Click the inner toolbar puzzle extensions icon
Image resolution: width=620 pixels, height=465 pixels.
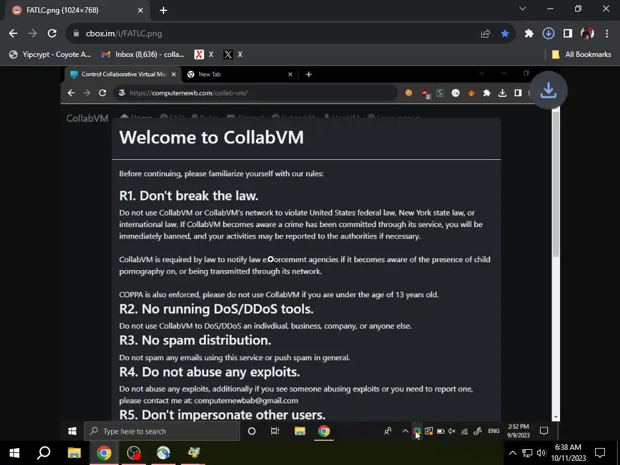[487, 93]
